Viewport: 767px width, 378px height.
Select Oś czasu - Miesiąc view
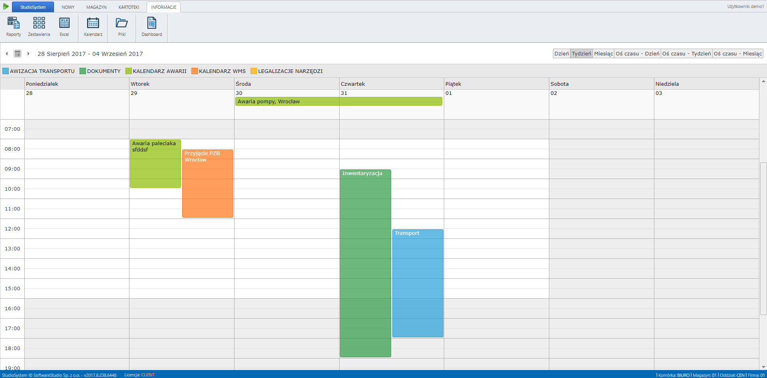[738, 53]
